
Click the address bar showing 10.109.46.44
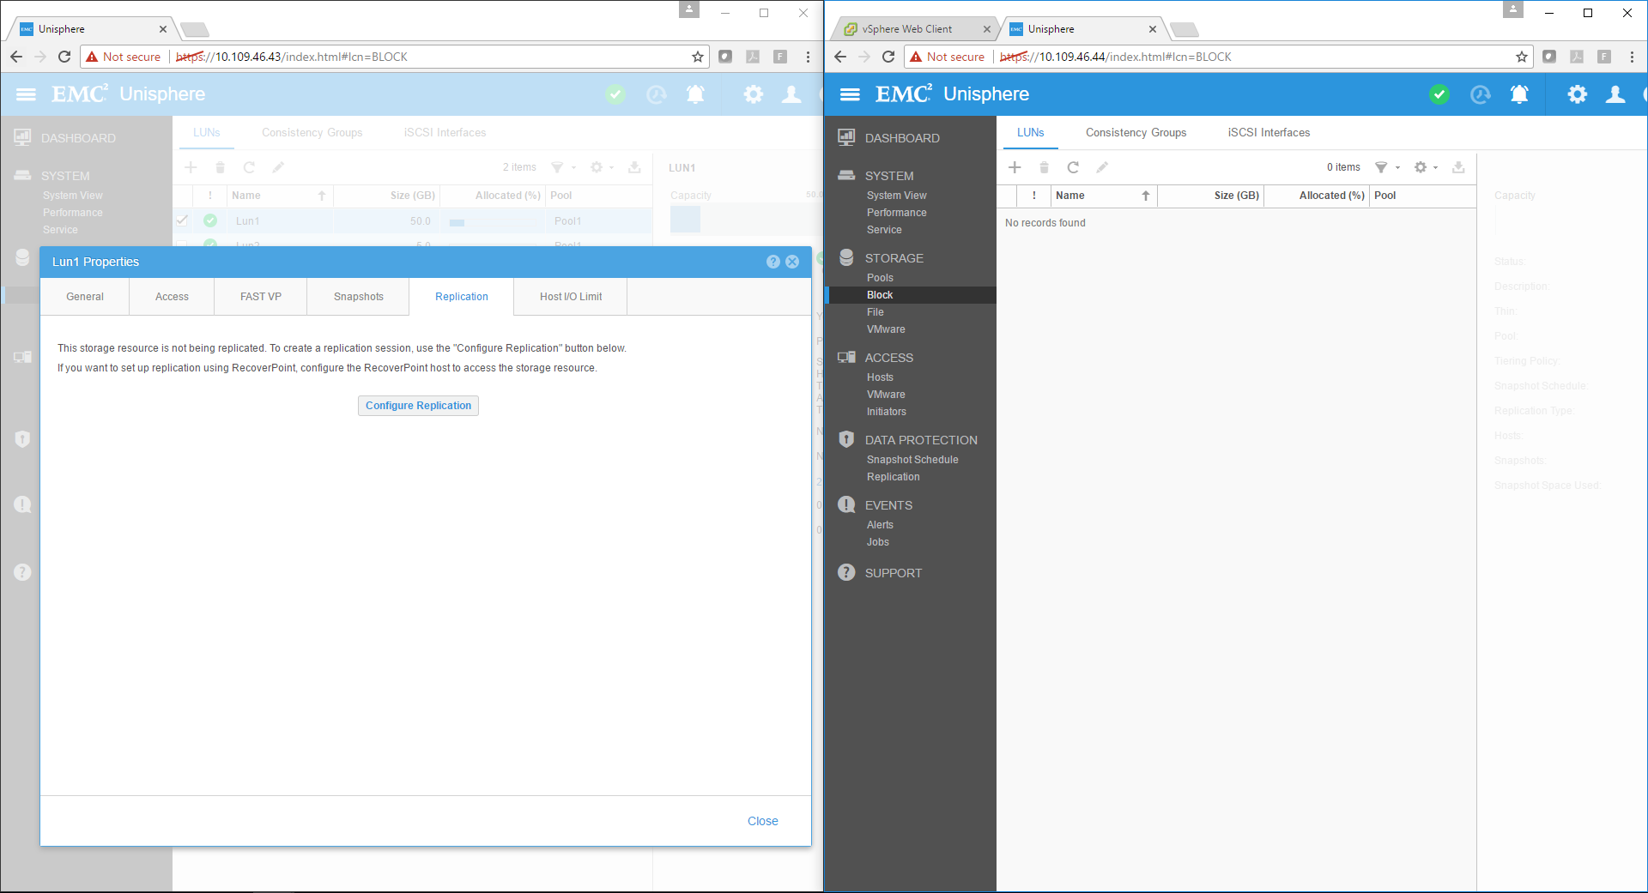click(x=1245, y=57)
